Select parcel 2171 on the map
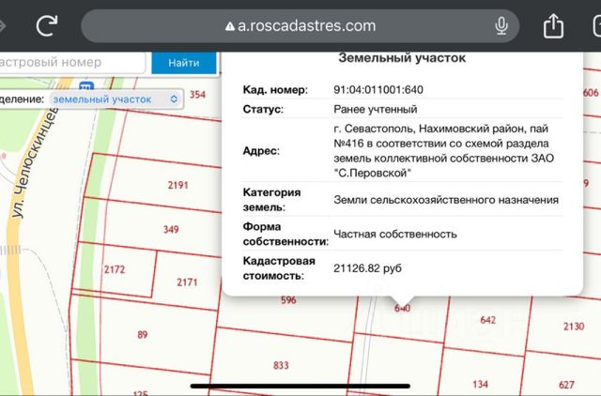601x396 pixels. point(187,282)
